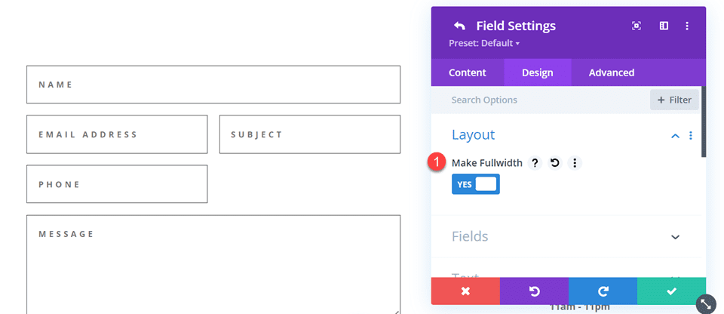Screen dimensions: 724x314
Task: Open Layout section three-dot menu
Action: click(691, 136)
